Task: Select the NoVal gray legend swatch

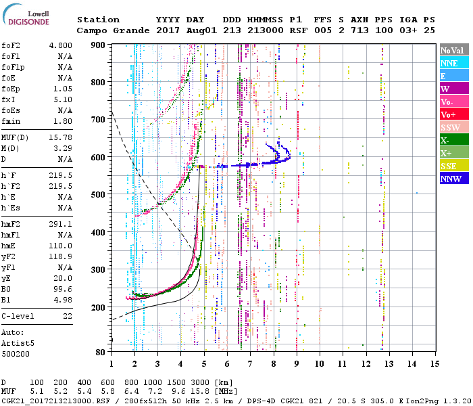Action: pos(454,50)
